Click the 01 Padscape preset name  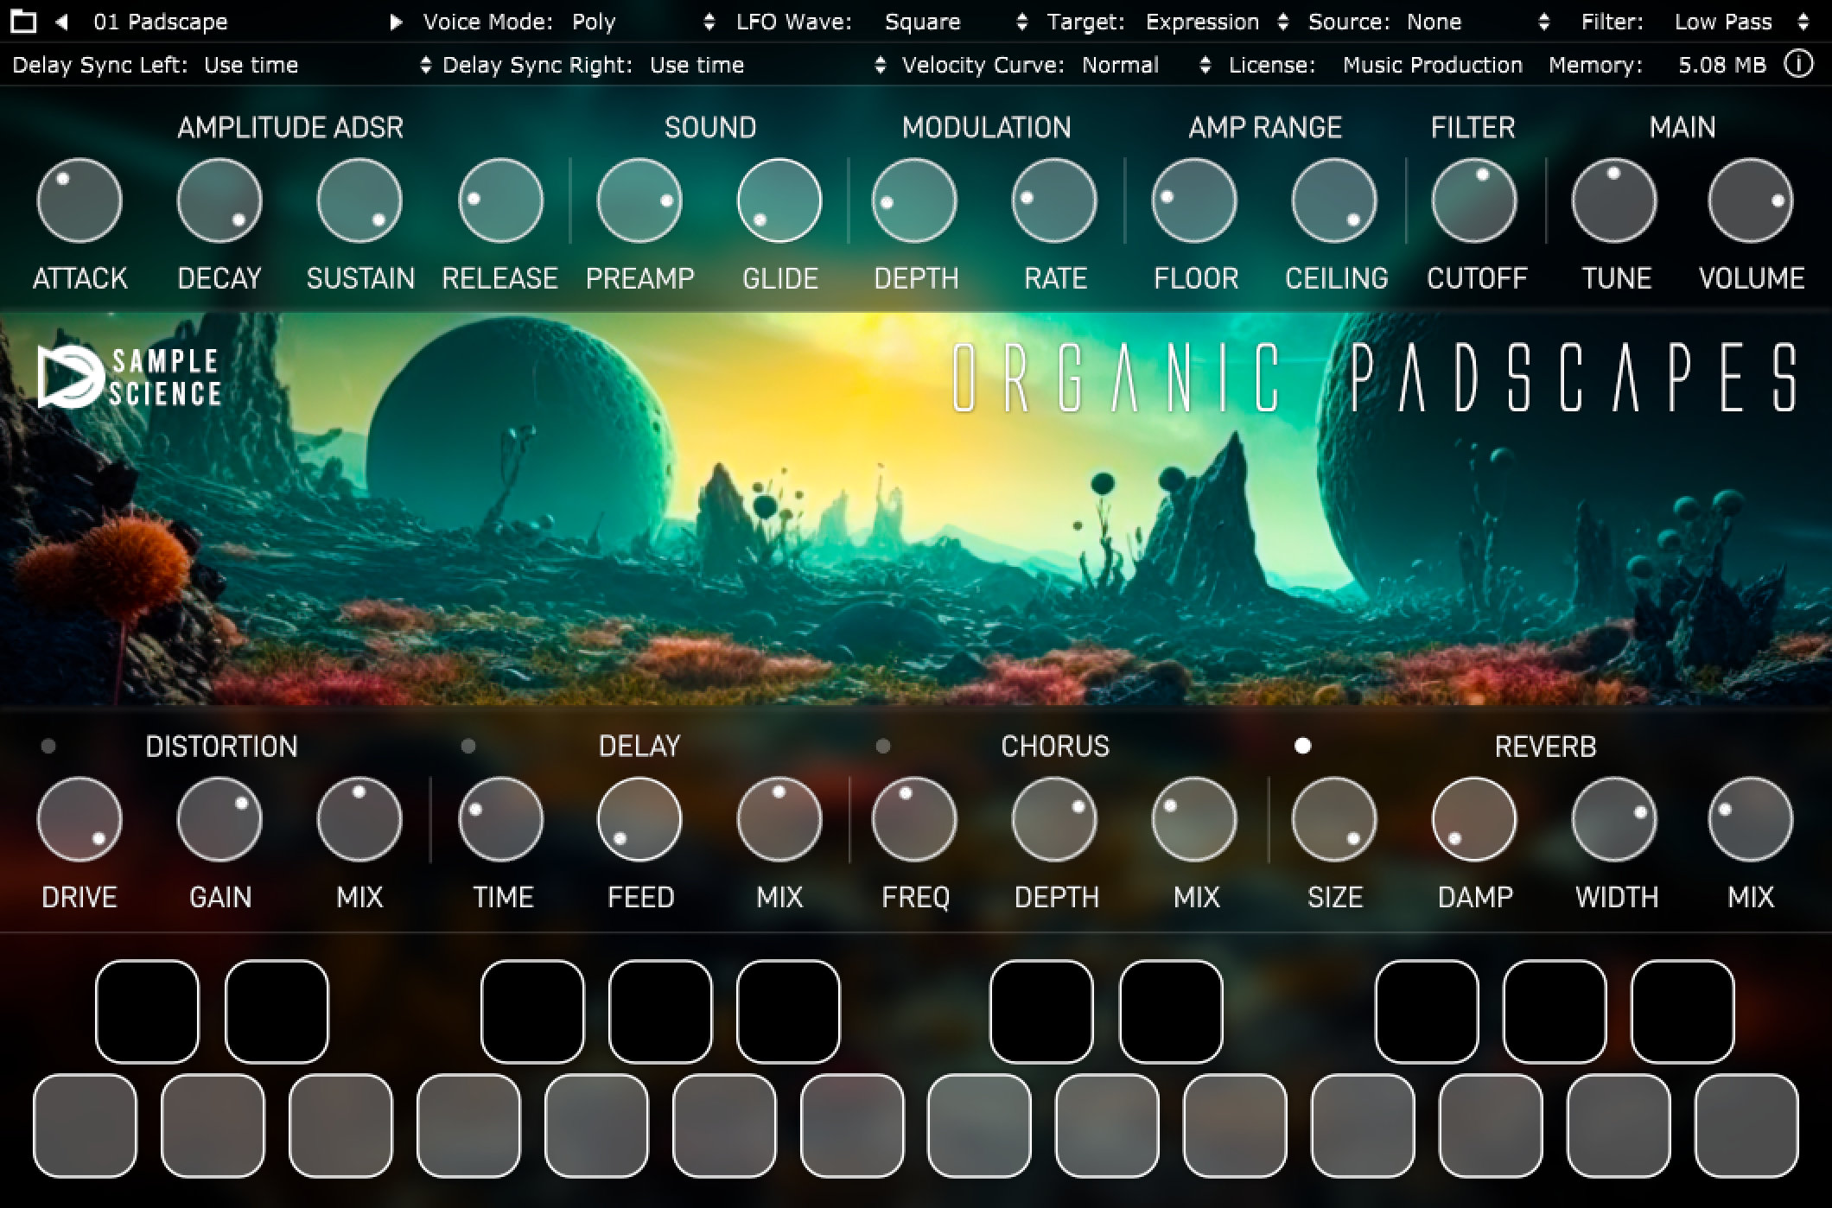pyautogui.click(x=160, y=22)
